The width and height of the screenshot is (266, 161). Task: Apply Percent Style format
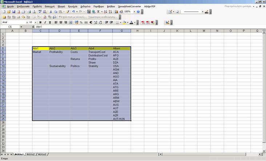coord(81,23)
